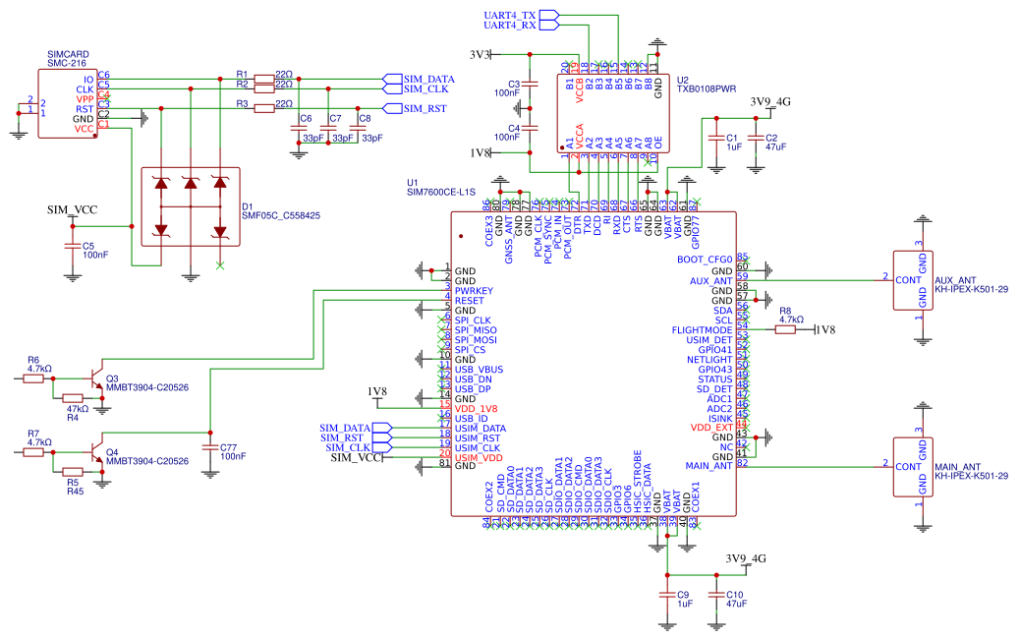Click resistor R1 with 22Ω value
The image size is (1019, 640).
265,76
